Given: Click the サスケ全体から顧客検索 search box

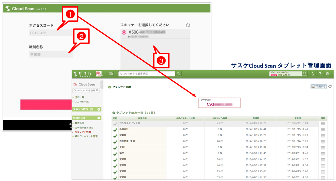Looking at the screenshot, I should point(147,74).
